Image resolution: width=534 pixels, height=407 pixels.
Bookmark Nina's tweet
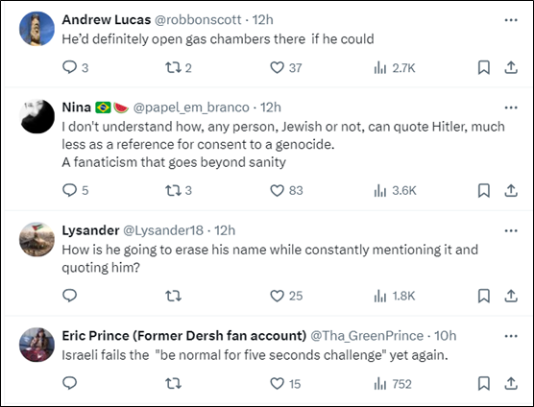coord(484,190)
